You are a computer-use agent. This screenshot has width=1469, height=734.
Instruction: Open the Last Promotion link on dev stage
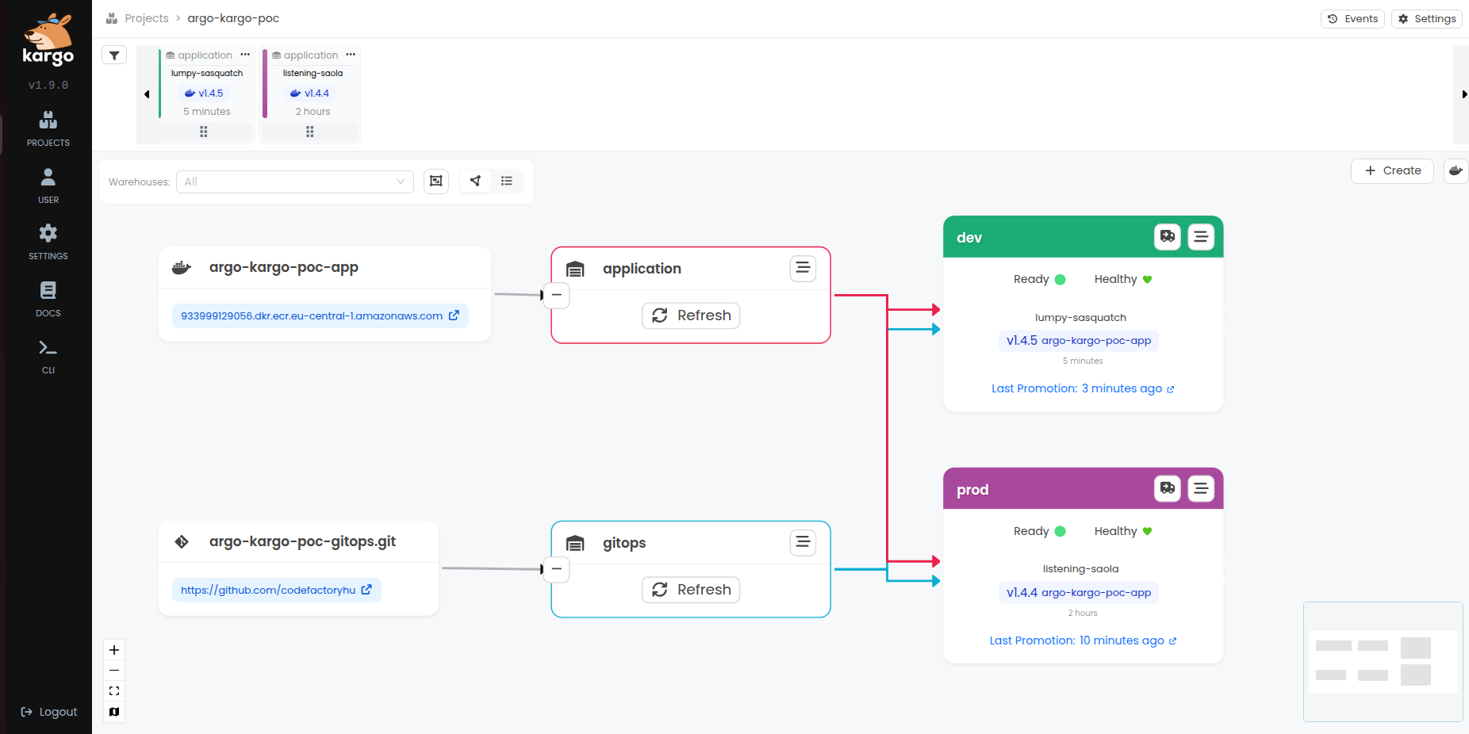(x=1082, y=388)
